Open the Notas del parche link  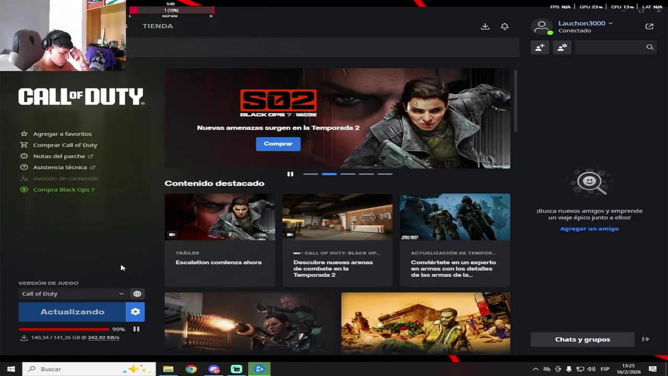(59, 156)
